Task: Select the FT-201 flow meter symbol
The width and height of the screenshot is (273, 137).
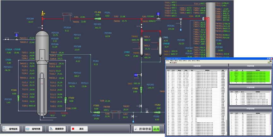Action: [x=98, y=19]
